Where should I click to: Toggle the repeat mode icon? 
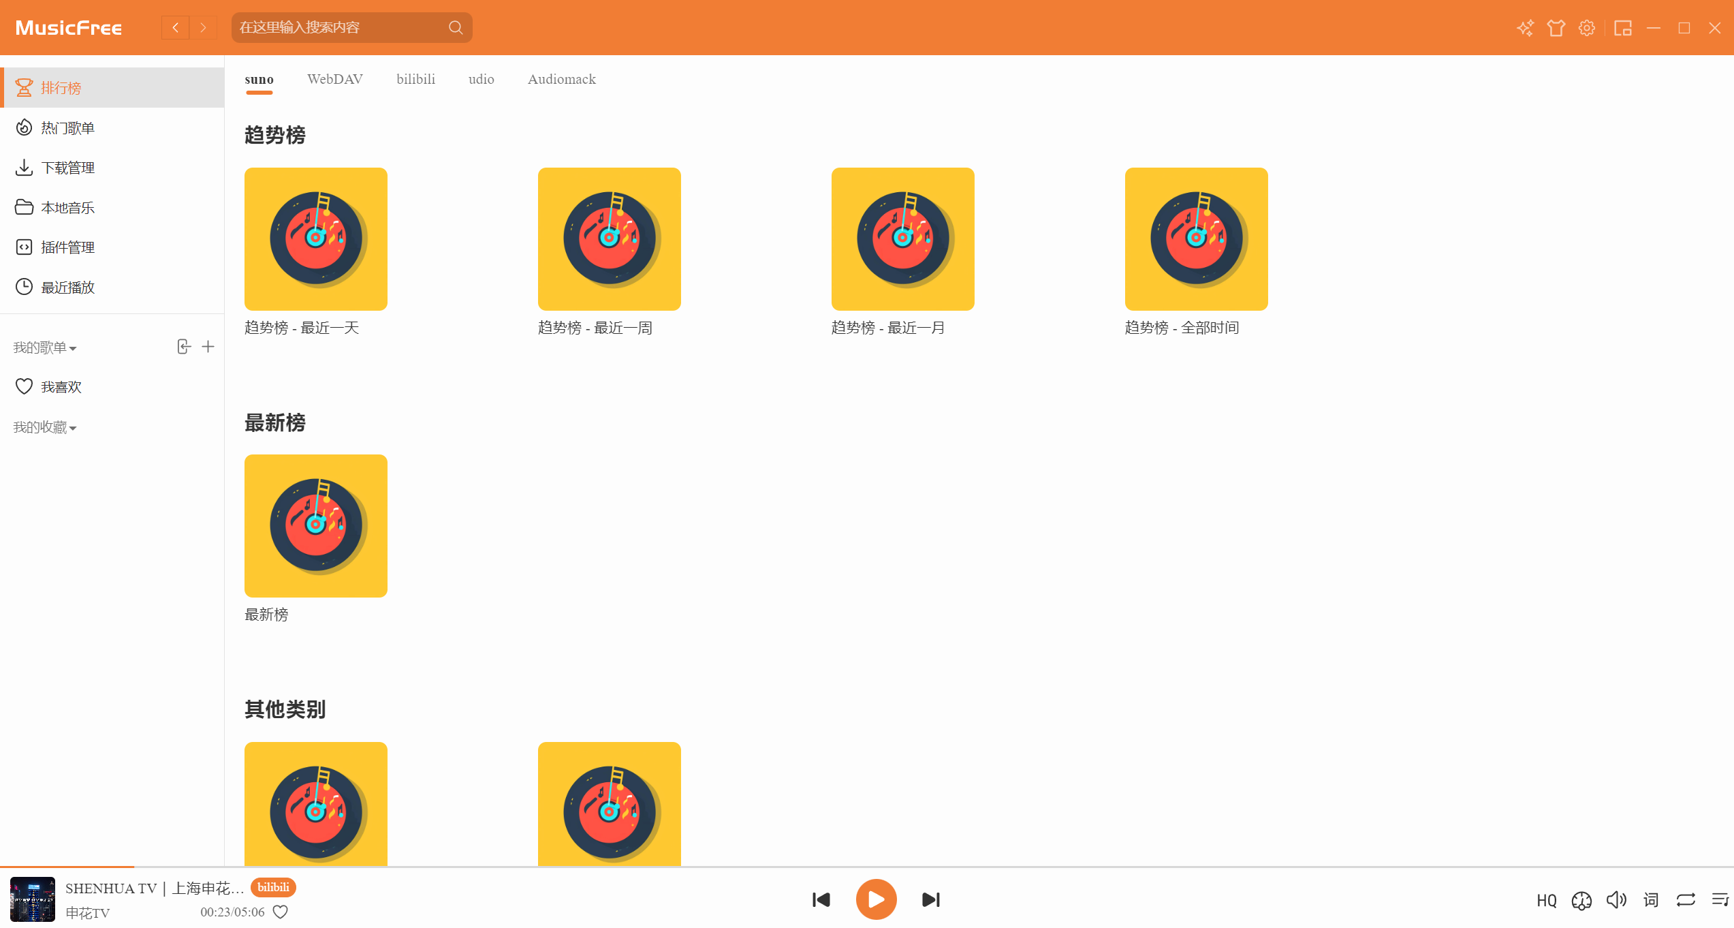tap(1686, 900)
